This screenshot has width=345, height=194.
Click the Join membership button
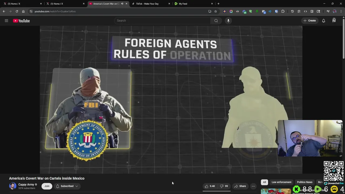(47, 186)
